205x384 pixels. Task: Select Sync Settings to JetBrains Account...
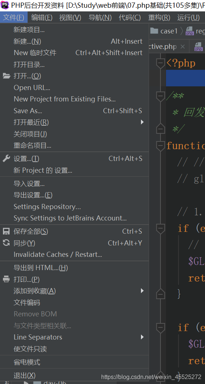coord(74,218)
